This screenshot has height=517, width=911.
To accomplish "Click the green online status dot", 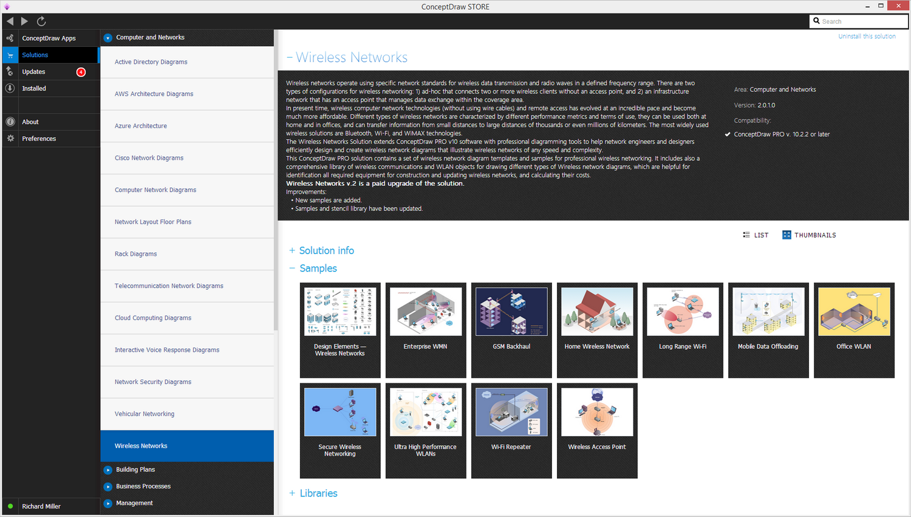I will coord(10,506).
